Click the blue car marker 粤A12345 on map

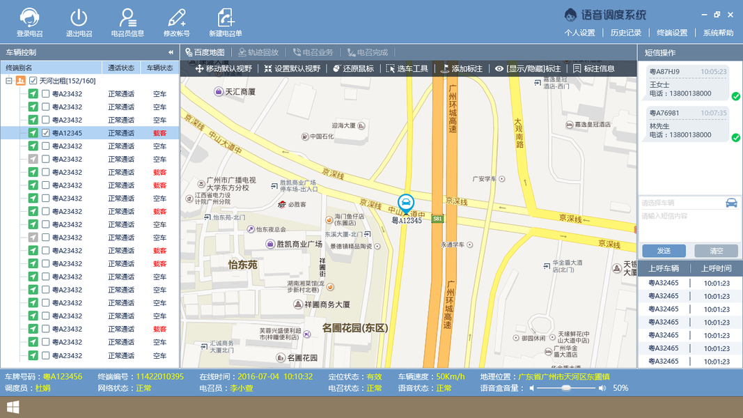(x=405, y=204)
